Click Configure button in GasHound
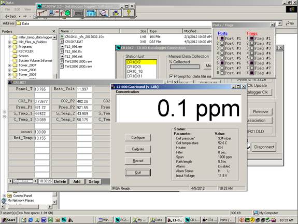Screen dimensions: 298x224 coord(138,137)
